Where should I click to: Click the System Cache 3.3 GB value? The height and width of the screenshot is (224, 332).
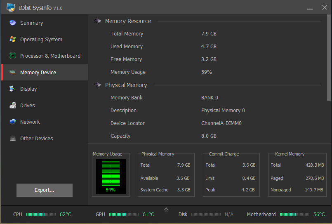184,190
